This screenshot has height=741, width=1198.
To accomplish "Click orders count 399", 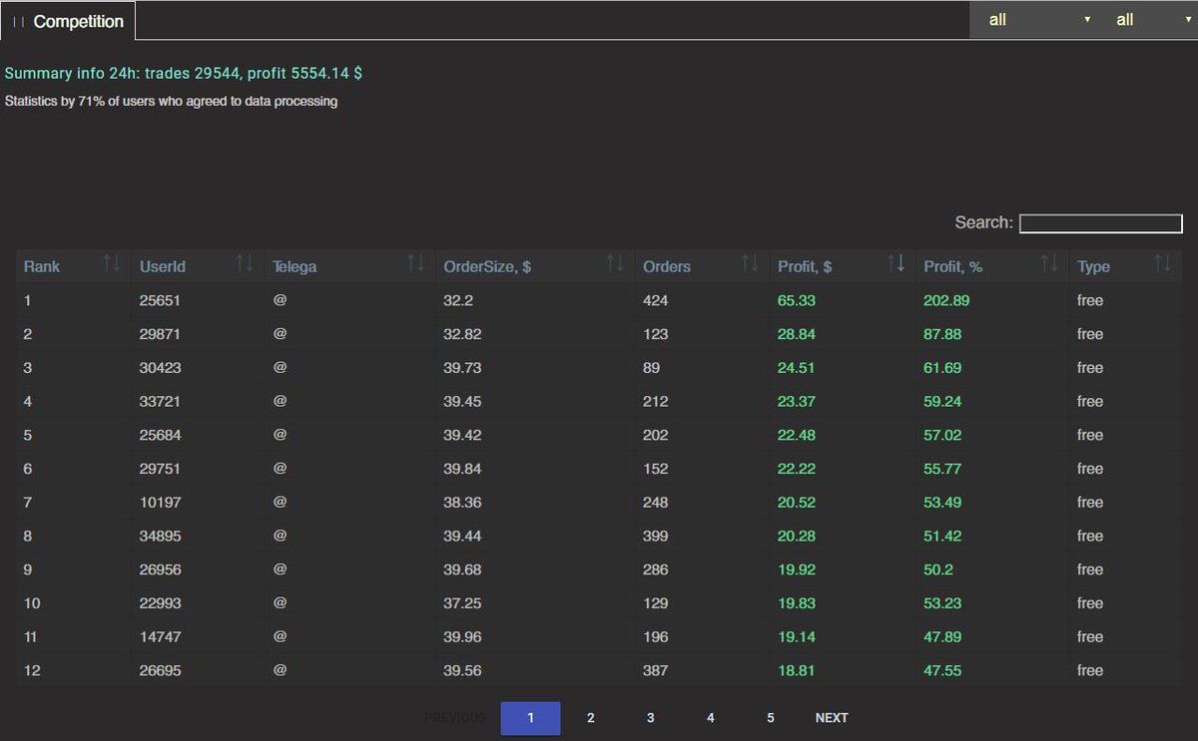I will tap(655, 536).
